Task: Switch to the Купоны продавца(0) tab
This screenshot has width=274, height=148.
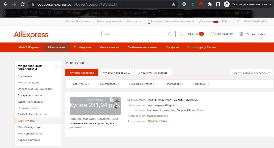Action: (x=116, y=73)
